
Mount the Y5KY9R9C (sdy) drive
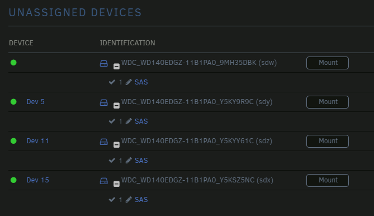(328, 102)
